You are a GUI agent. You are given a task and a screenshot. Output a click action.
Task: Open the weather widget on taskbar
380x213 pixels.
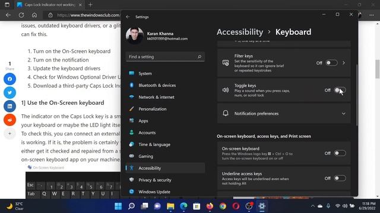(x=15, y=206)
